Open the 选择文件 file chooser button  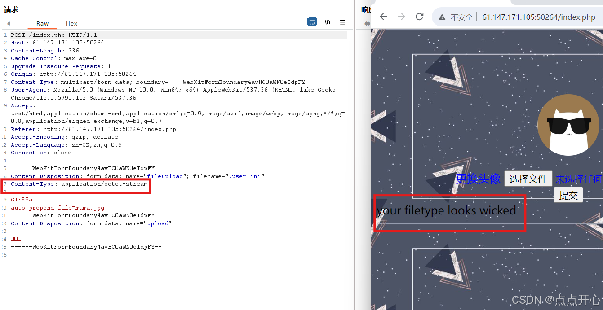pos(528,179)
